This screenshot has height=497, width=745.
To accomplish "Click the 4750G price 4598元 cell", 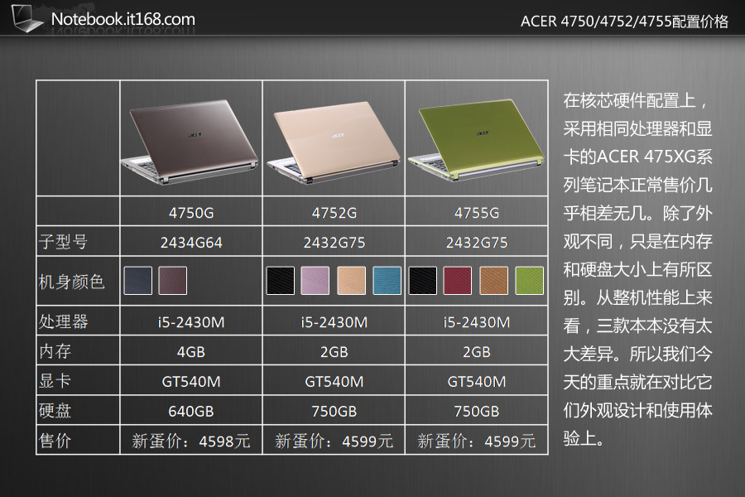I will pos(191,441).
